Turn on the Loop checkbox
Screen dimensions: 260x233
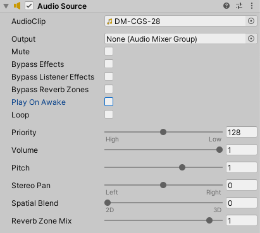[109, 114]
